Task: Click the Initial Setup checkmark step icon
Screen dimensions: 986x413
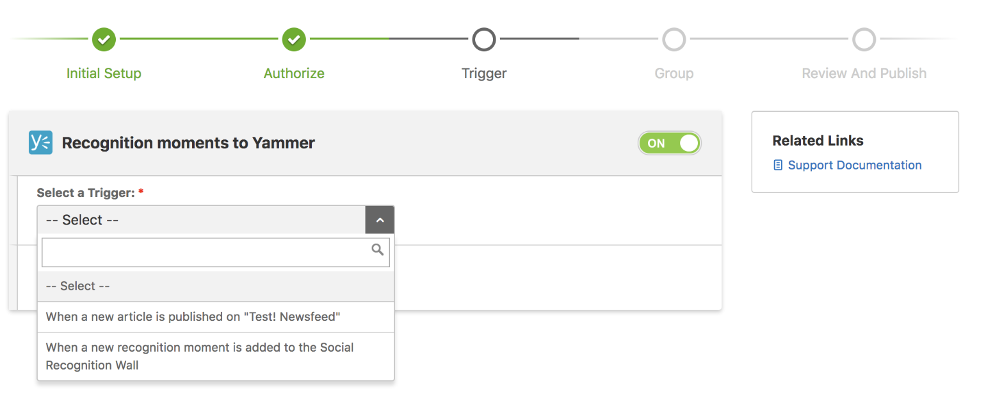Action: pos(104,40)
